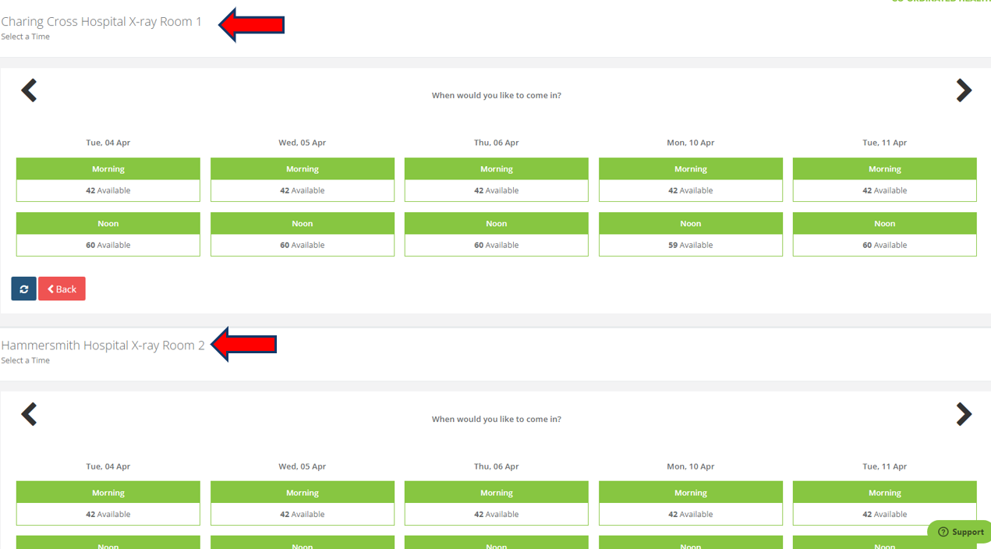Show next dates for Hammersmith Room 2
Screen dimensions: 991x549
click(x=964, y=414)
